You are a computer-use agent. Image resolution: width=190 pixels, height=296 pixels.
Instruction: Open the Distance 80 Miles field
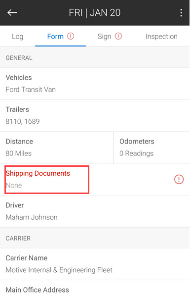(x=57, y=148)
